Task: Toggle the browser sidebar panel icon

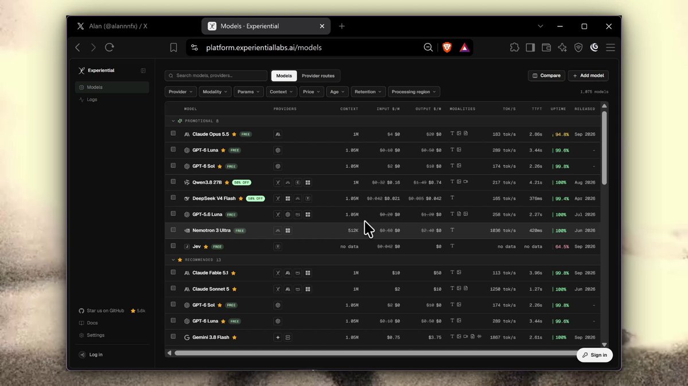Action: click(530, 48)
